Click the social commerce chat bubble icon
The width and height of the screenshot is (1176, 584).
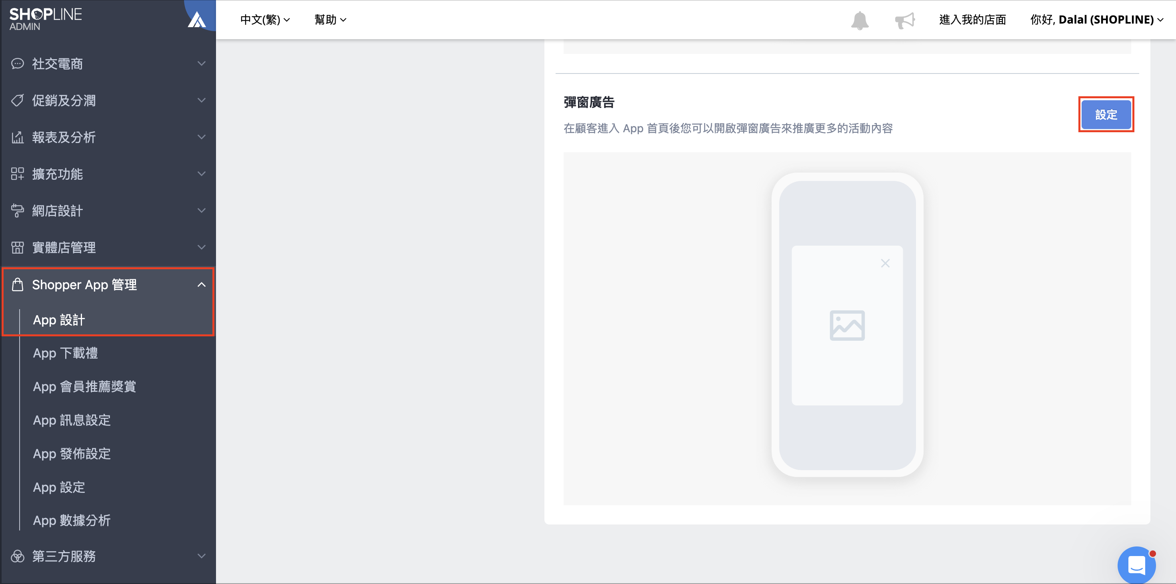coord(17,64)
